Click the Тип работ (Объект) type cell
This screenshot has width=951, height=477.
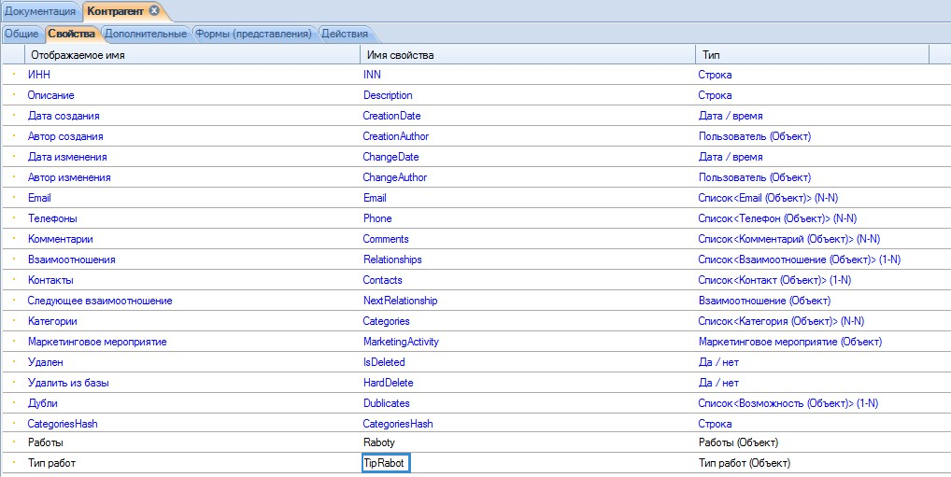pyautogui.click(x=744, y=463)
